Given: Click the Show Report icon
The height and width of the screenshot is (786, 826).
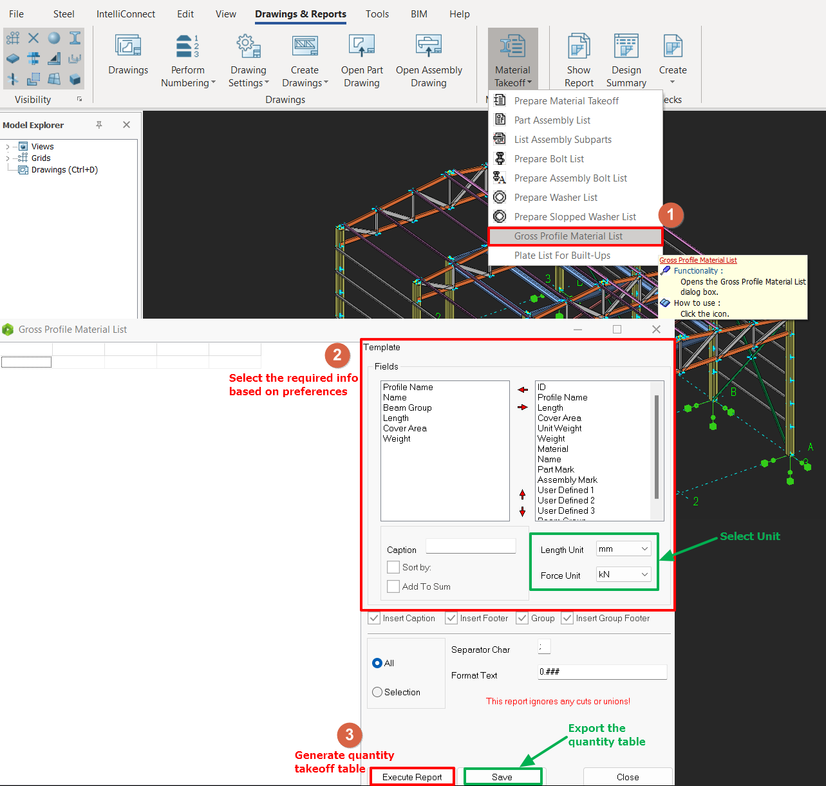Looking at the screenshot, I should pyautogui.click(x=578, y=46).
